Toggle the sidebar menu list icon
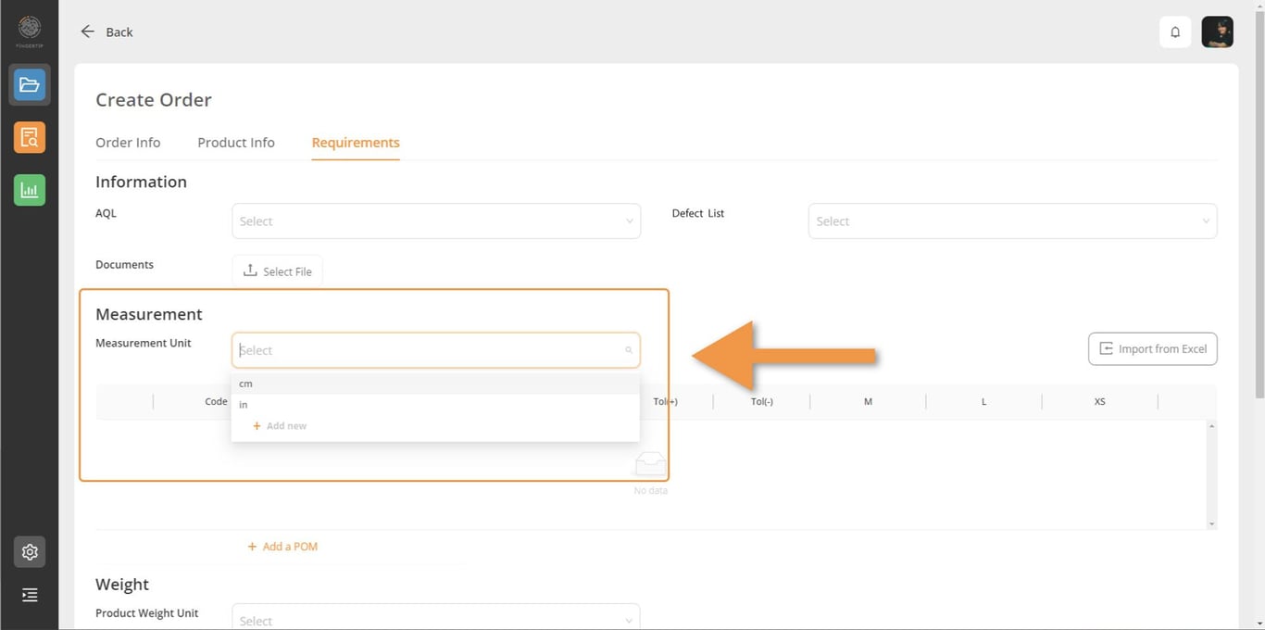 [x=30, y=595]
